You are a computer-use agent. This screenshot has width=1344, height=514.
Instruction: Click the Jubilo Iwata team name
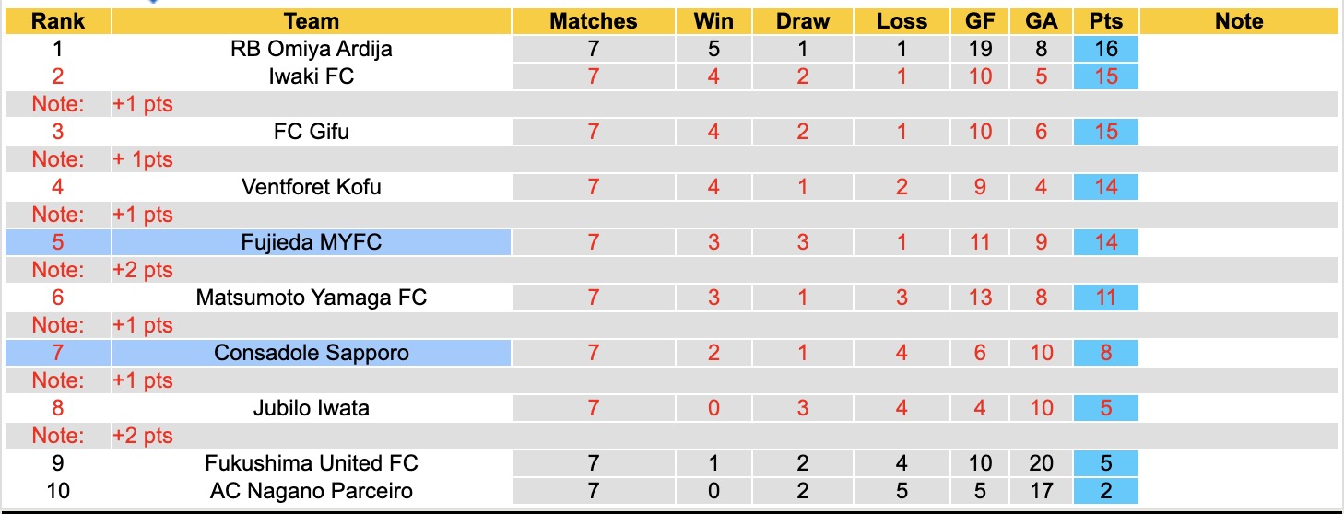tap(312, 408)
